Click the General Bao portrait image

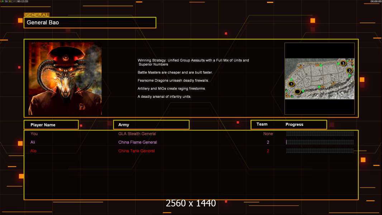[x=65, y=78]
